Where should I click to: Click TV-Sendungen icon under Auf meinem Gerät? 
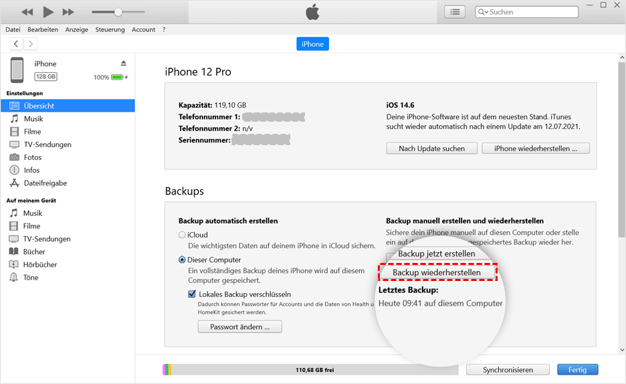13,239
